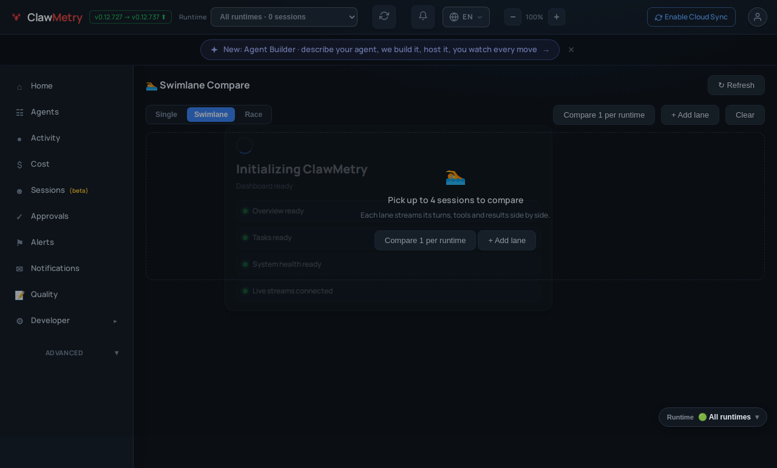Open Cost in the sidebar
The image size is (777, 468).
(x=67, y=164)
